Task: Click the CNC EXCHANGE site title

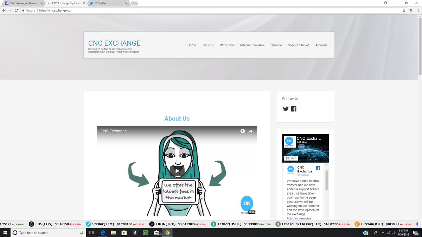Action: pyautogui.click(x=114, y=43)
